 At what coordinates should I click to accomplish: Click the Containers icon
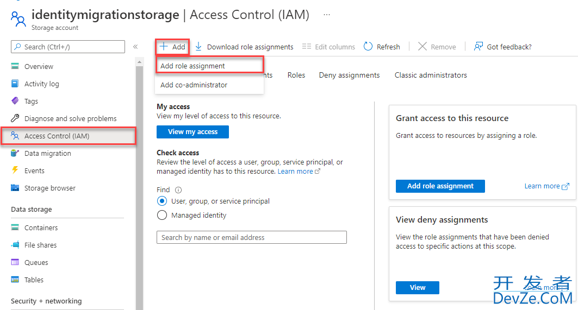click(x=15, y=227)
